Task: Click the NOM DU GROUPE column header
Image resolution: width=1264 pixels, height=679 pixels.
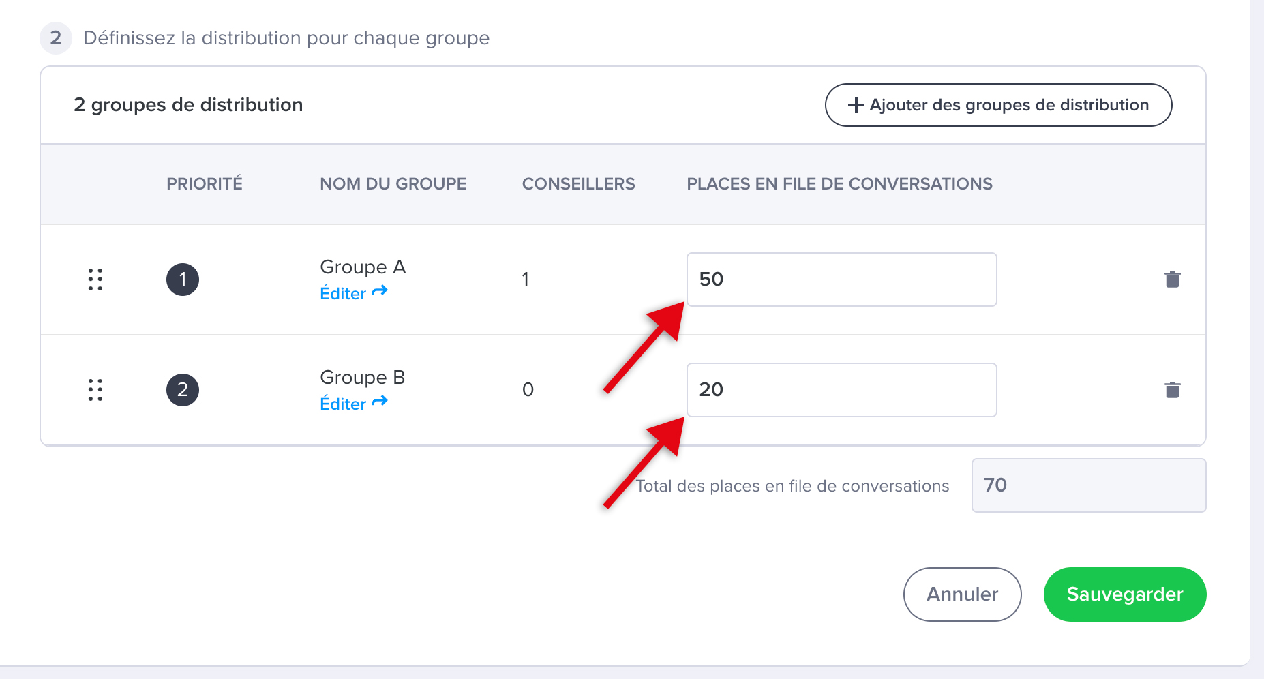Action: (x=393, y=184)
